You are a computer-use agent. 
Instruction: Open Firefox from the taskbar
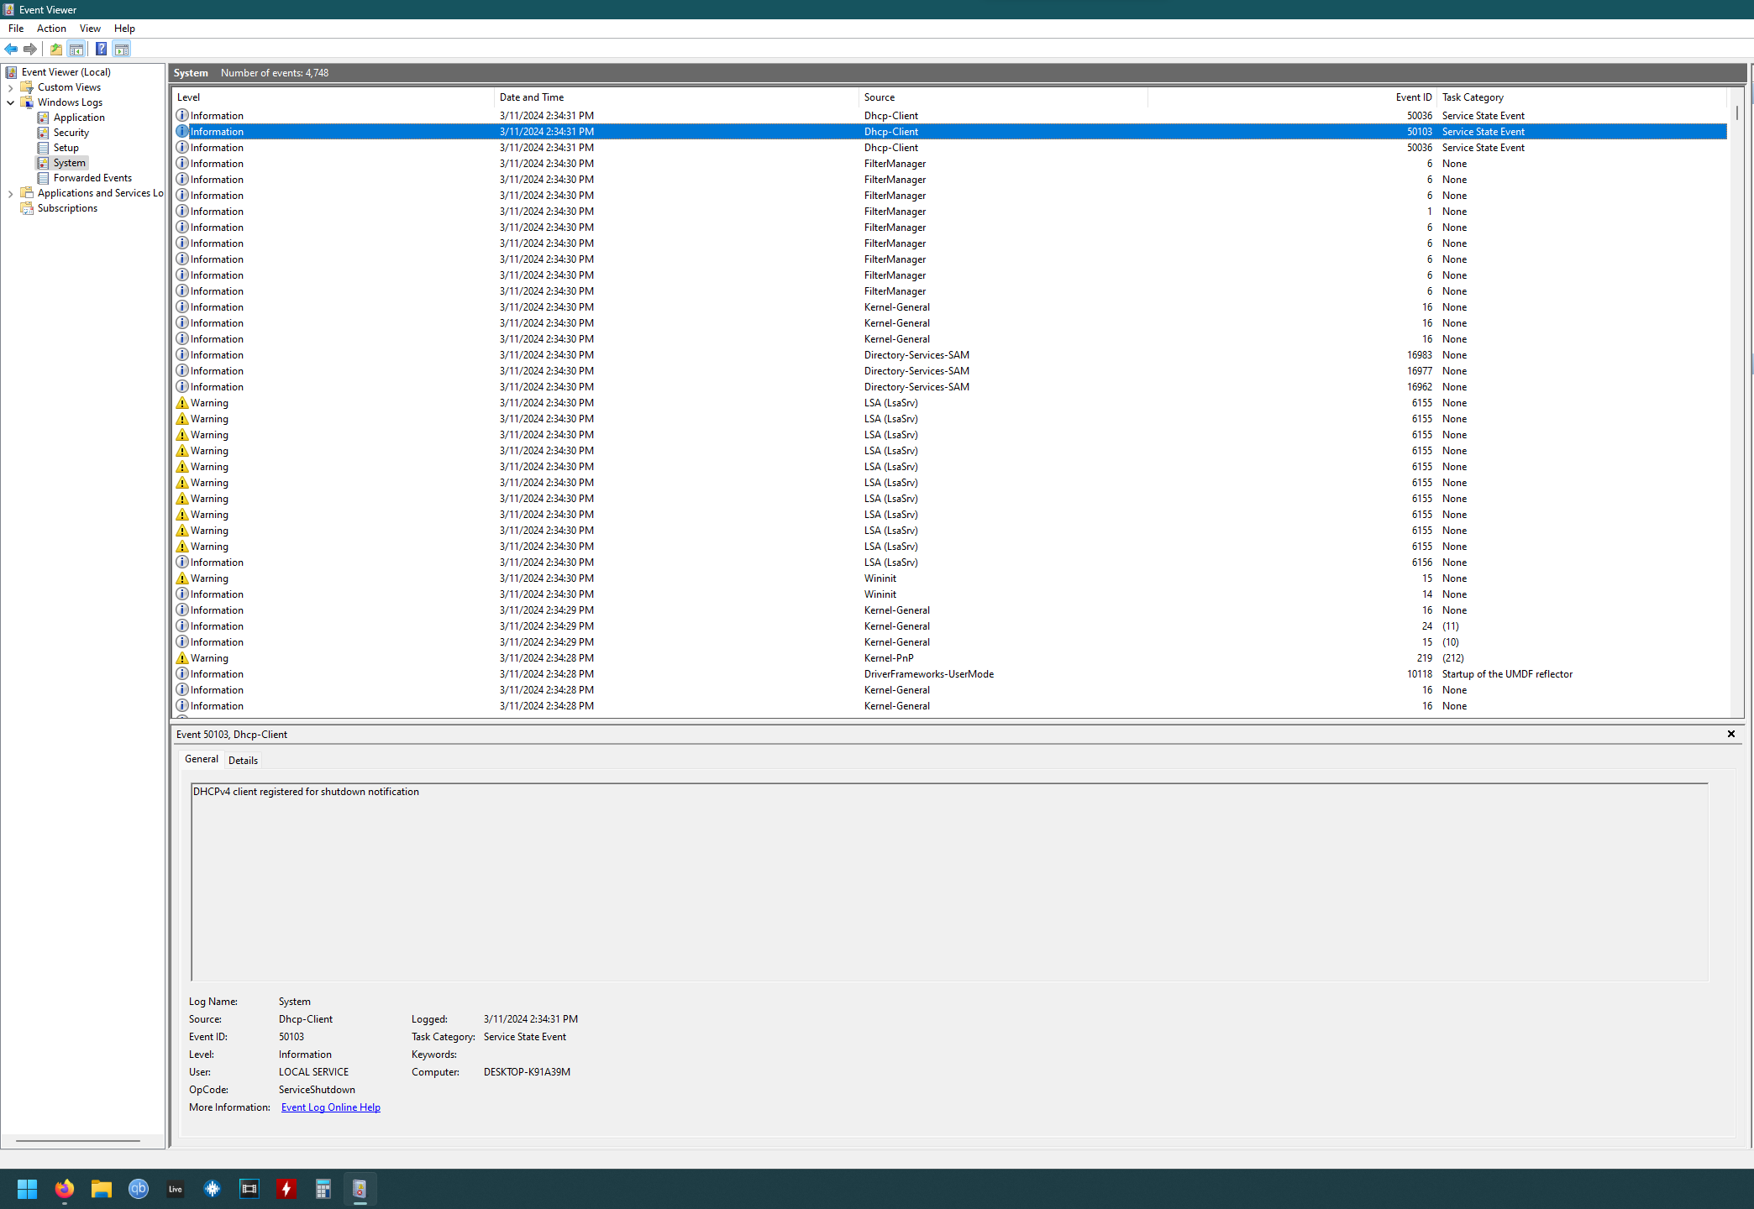click(x=65, y=1189)
